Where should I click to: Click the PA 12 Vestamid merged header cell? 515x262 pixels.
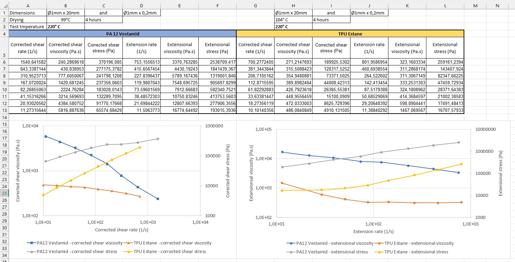[122, 34]
